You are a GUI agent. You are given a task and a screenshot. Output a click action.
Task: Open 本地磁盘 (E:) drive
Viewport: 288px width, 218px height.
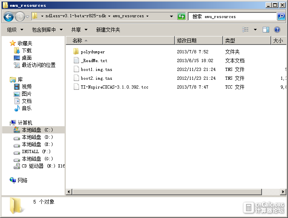click(x=37, y=144)
